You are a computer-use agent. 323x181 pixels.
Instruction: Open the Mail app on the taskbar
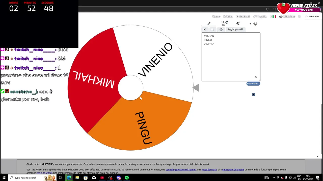(x=94, y=178)
